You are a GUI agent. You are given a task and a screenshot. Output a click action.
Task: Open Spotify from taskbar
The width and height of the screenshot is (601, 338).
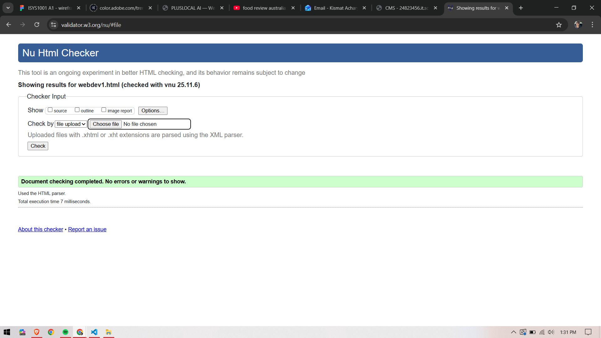65,332
